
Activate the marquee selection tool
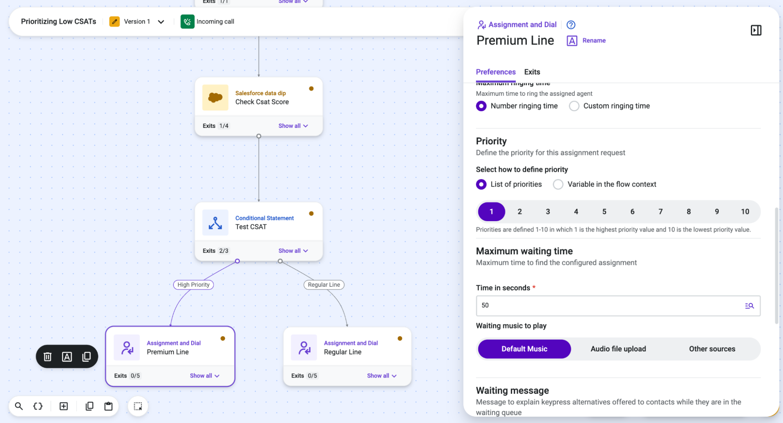(x=138, y=406)
